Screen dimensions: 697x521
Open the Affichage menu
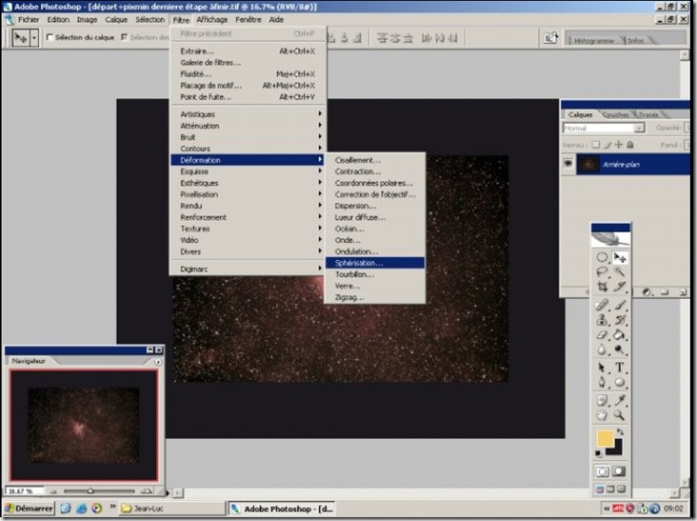[212, 20]
